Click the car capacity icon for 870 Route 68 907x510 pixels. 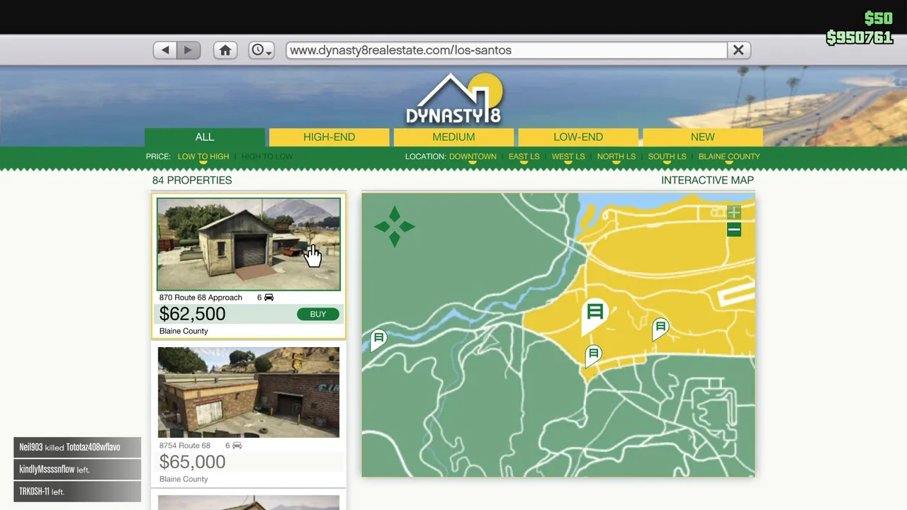coord(269,297)
